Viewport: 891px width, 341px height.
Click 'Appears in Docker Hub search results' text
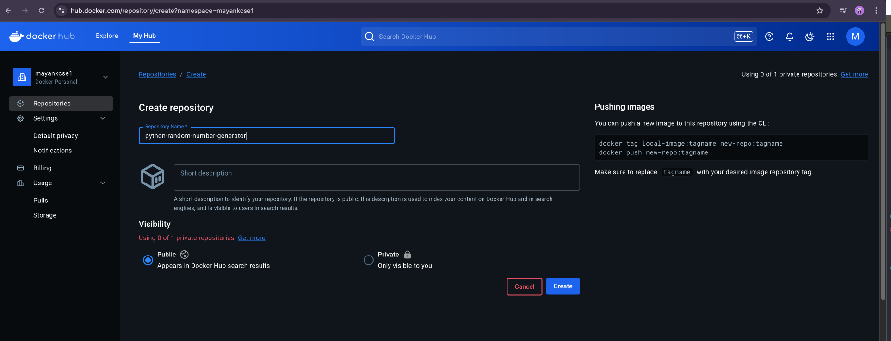click(213, 266)
